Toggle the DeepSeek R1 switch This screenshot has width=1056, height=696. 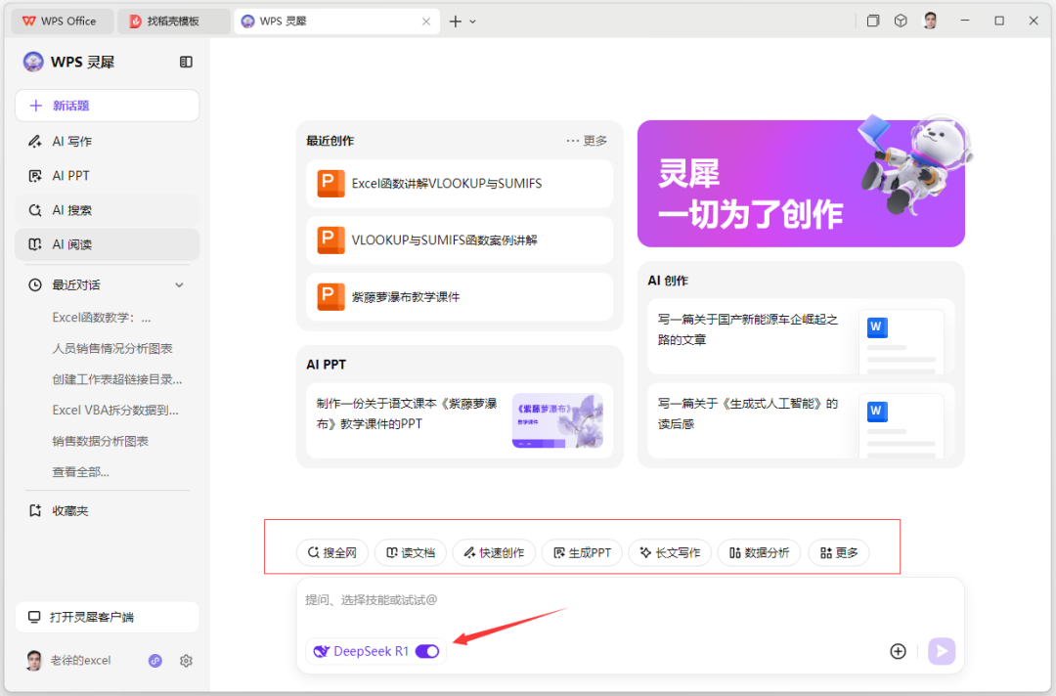[427, 651]
